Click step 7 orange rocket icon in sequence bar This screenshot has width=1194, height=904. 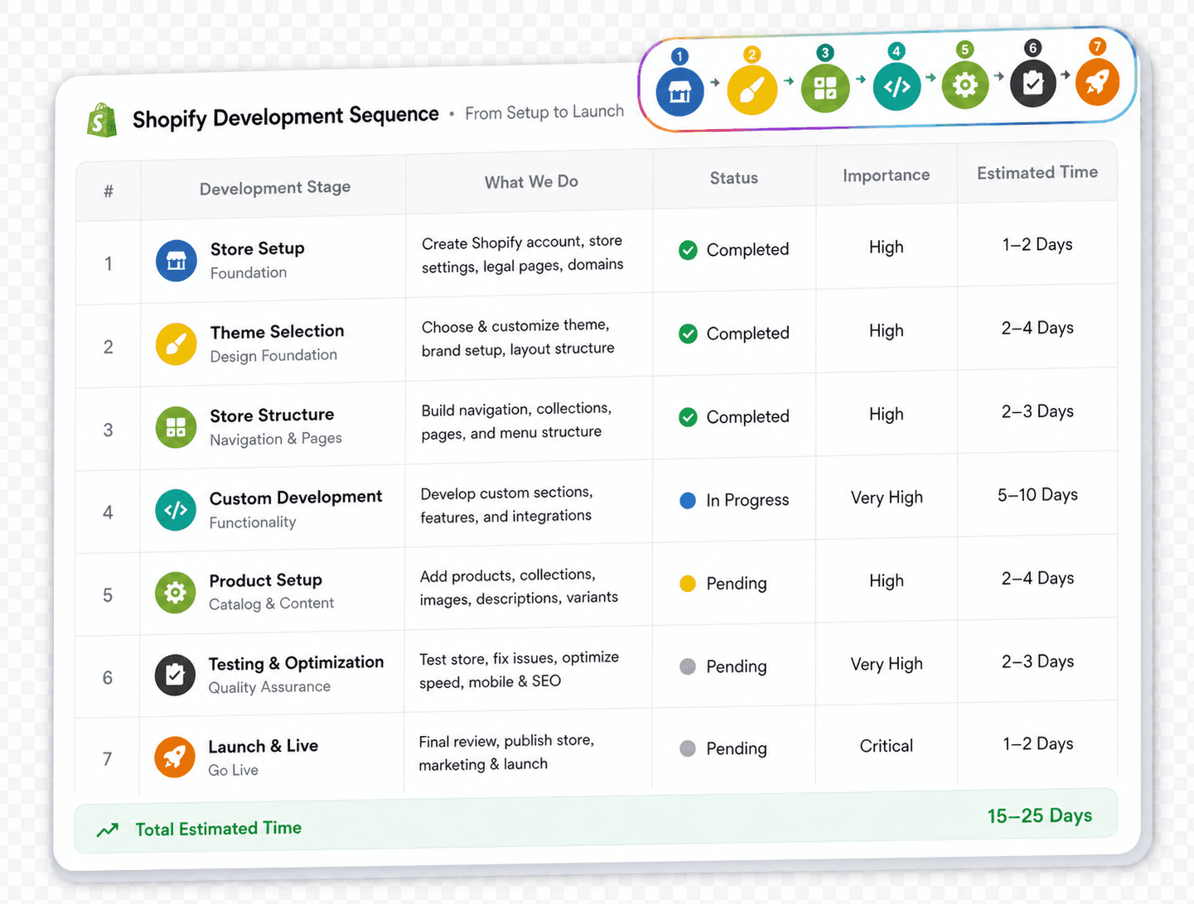tap(1097, 81)
